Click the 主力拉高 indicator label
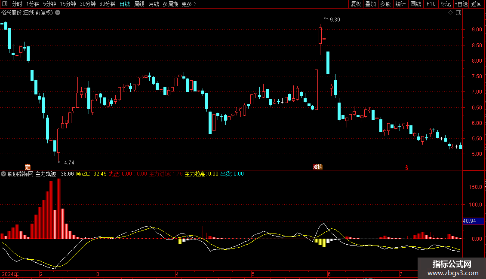Screen dimensions: 486x279 click(x=201, y=174)
